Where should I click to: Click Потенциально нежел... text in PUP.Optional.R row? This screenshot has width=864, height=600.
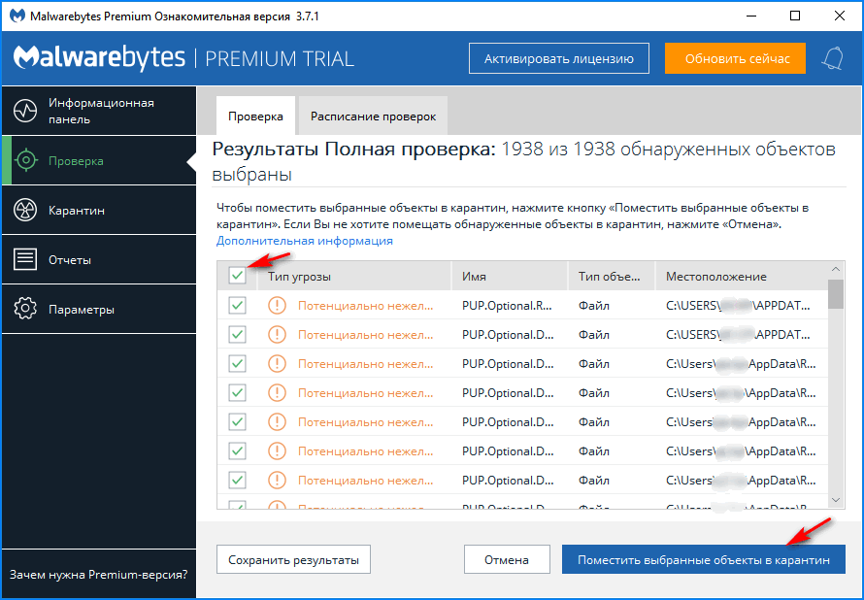point(365,305)
